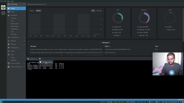This screenshot has height=103, width=184.
Task: Open the Charts page under Apps
Action: point(13,58)
